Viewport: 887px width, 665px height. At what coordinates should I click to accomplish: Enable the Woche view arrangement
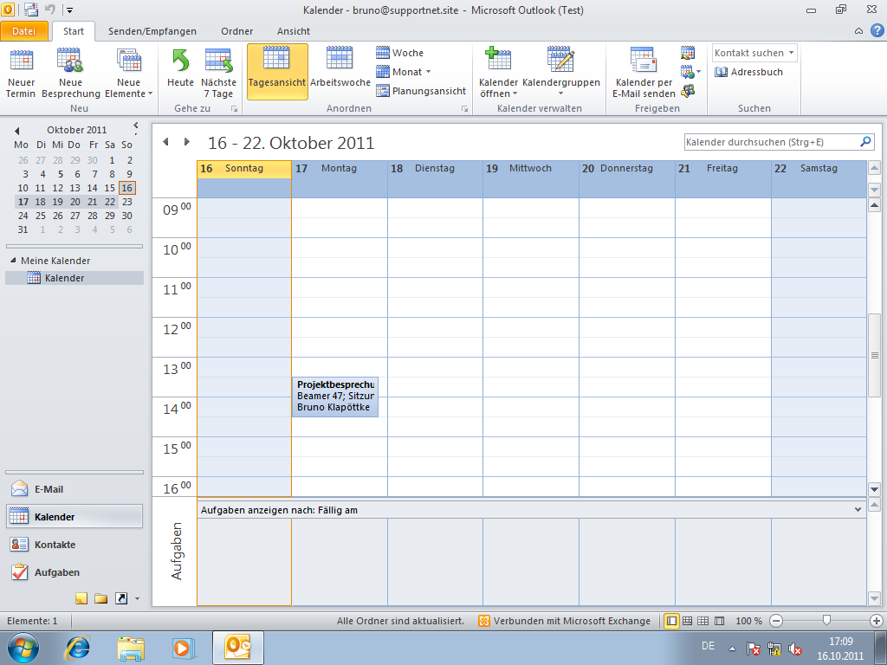[398, 53]
